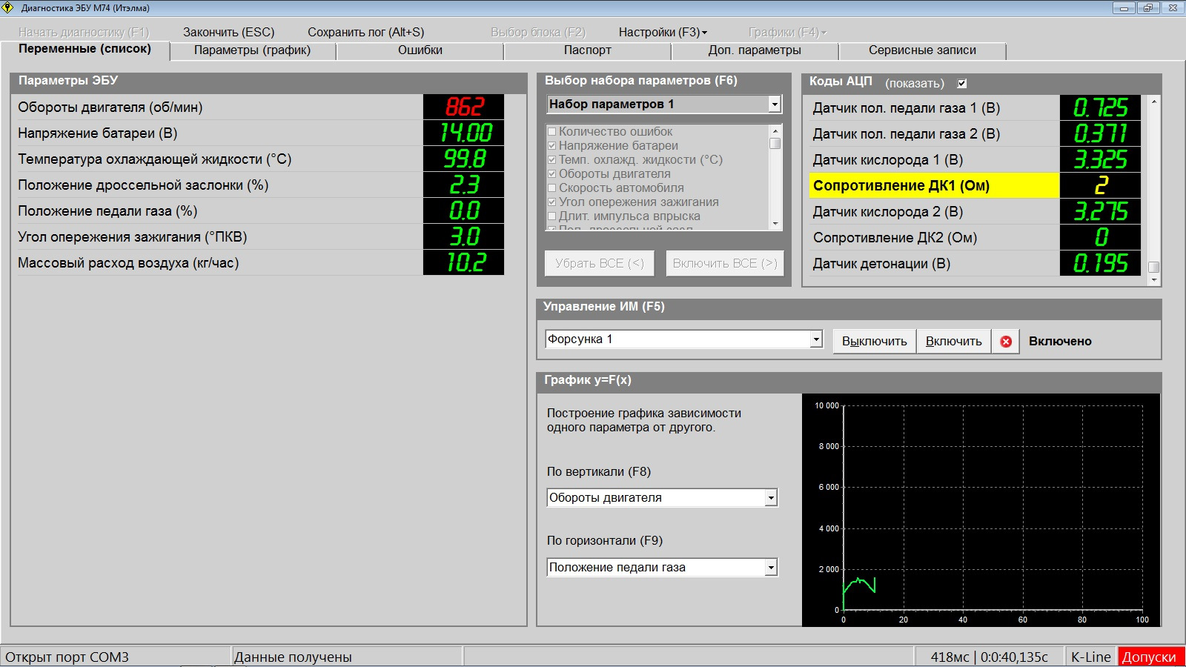Screen dimensions: 1186x667
Task: Click the red Допуски status indicator
Action: click(x=1149, y=657)
